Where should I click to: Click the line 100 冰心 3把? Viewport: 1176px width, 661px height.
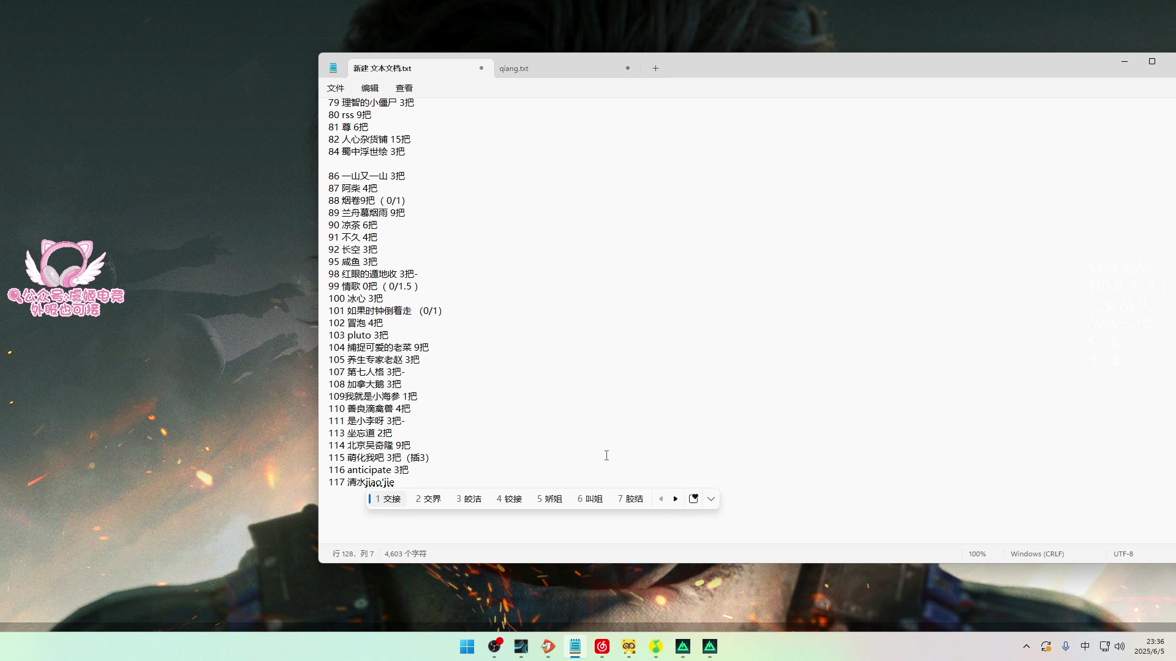point(355,299)
